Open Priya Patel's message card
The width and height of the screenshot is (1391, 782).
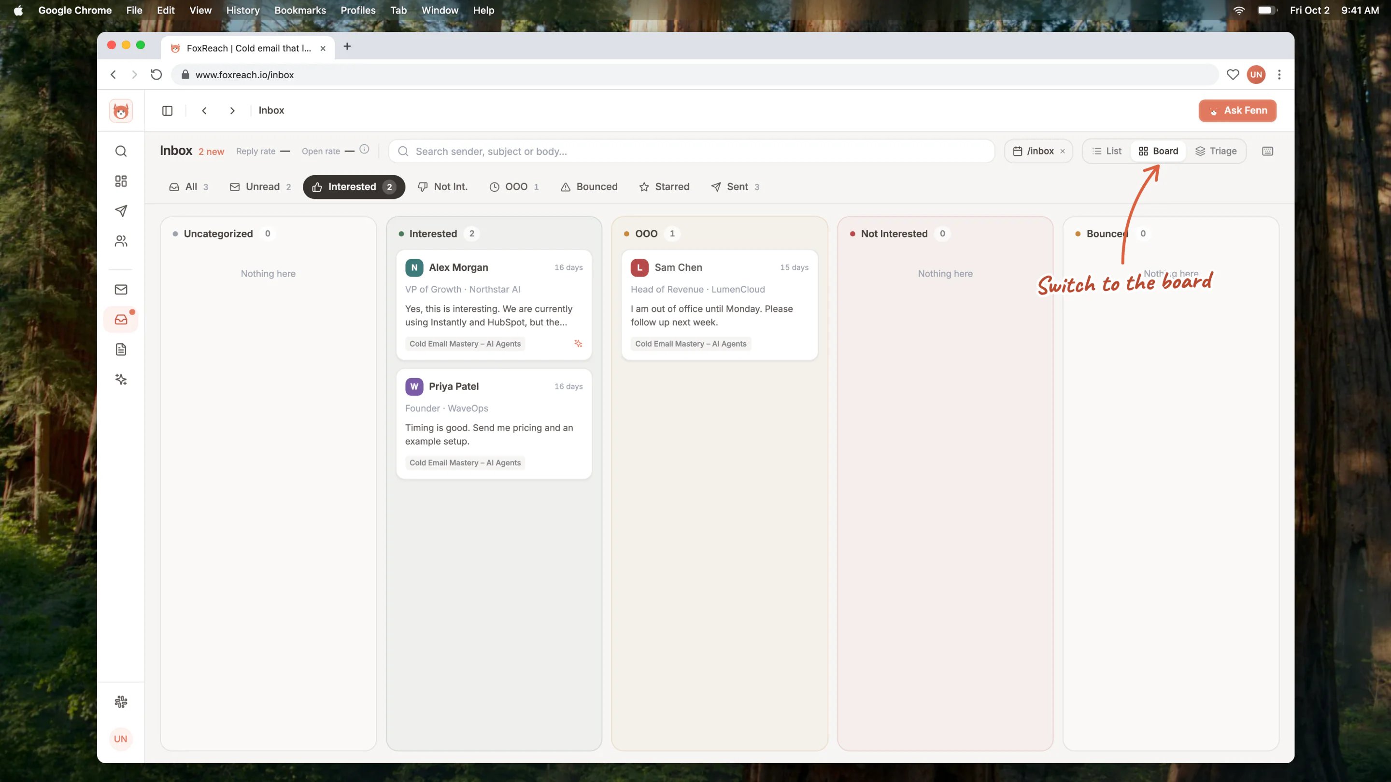[x=494, y=424]
